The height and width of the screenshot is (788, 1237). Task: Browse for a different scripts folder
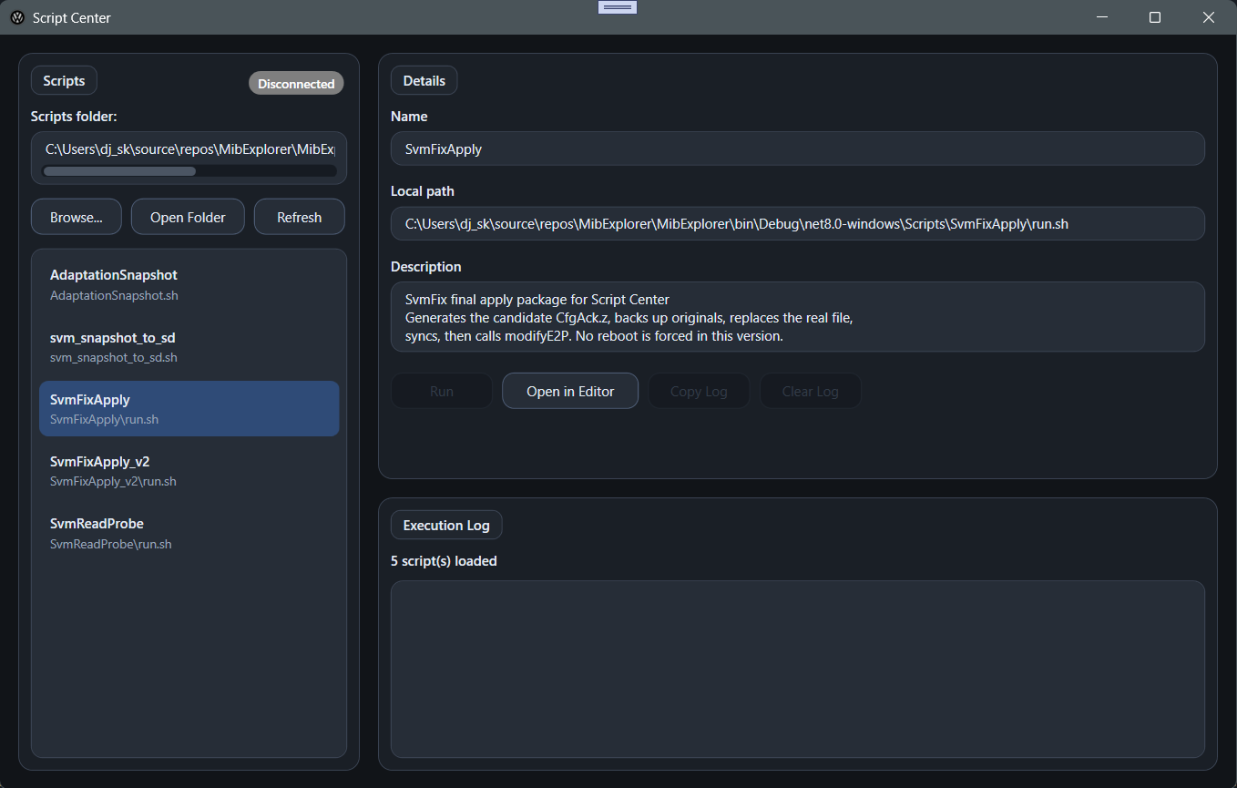point(76,216)
